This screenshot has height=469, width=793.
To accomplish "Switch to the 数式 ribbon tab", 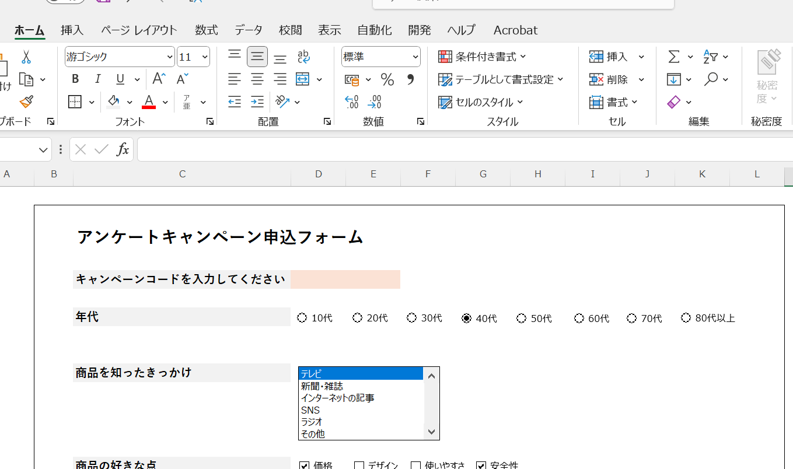I will click(205, 30).
